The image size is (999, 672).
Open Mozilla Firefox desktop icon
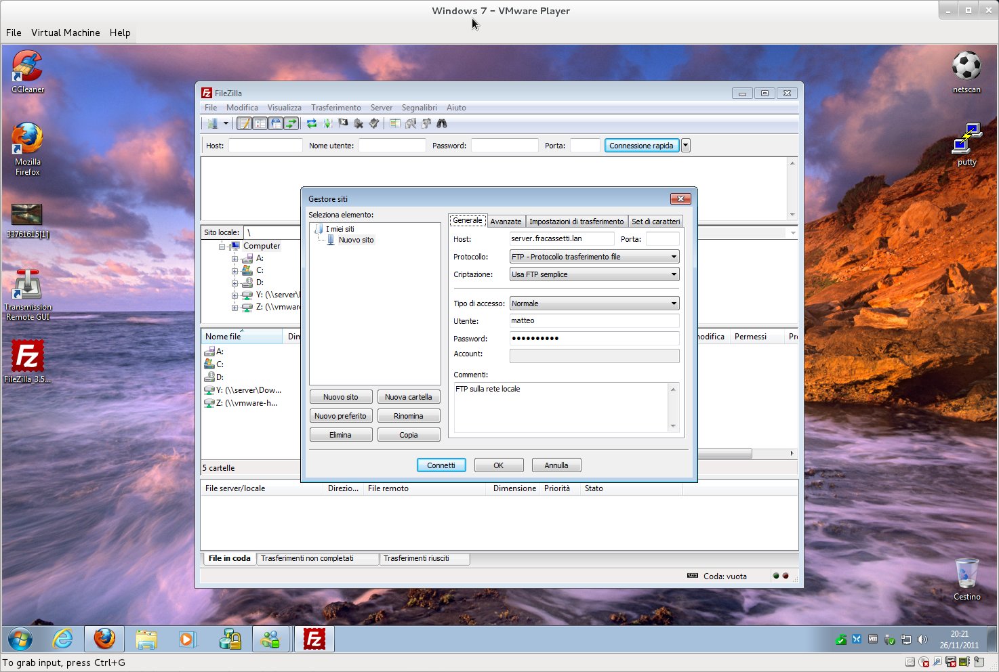click(28, 149)
